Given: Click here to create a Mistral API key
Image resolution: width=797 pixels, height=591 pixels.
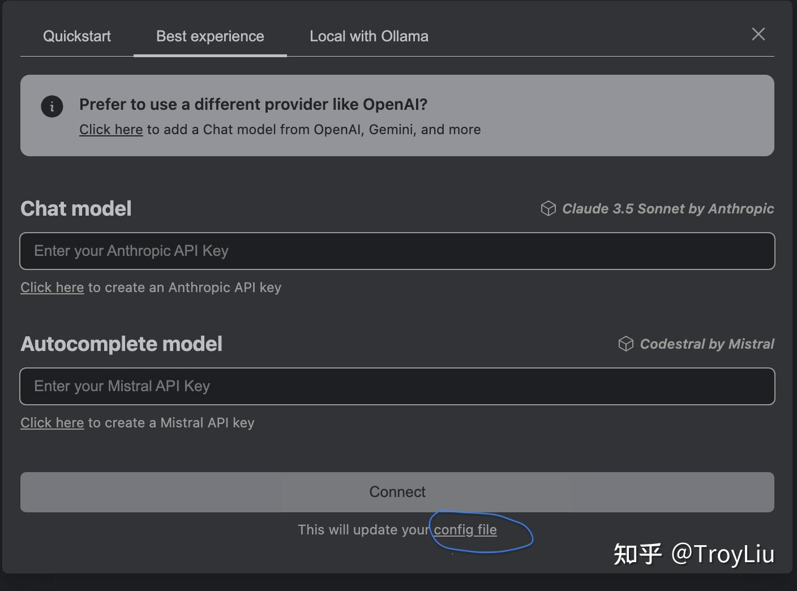Looking at the screenshot, I should 52,422.
